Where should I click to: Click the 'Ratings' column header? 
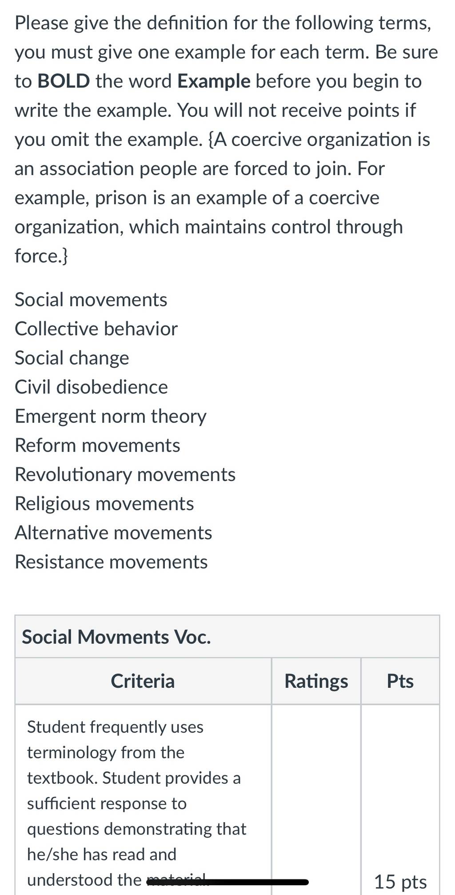point(316,681)
